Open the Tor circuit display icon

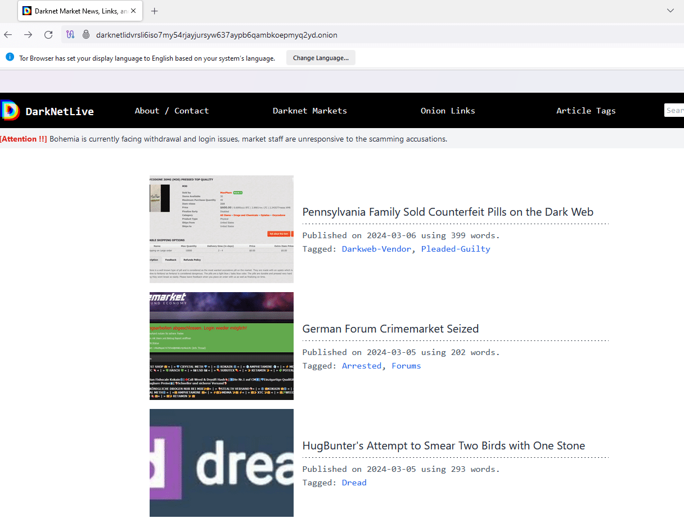[70, 34]
